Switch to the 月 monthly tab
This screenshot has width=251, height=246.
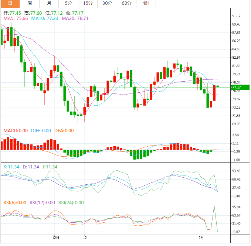(49, 4)
